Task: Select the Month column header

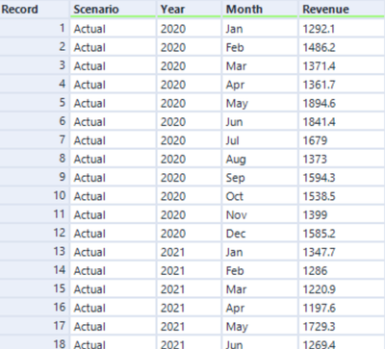Action: 260,9
